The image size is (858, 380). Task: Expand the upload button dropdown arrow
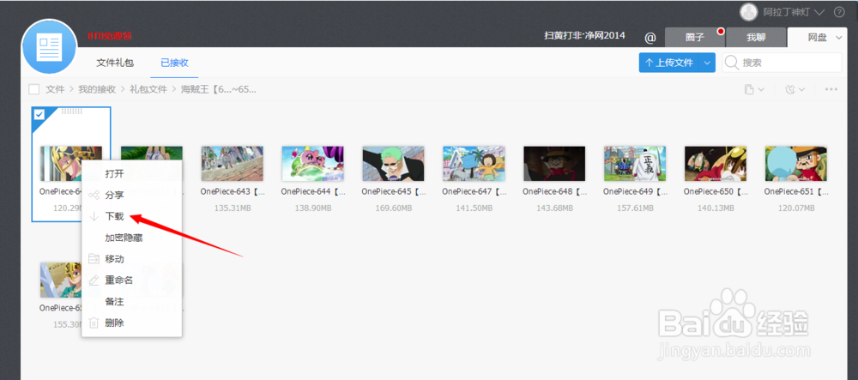point(708,63)
